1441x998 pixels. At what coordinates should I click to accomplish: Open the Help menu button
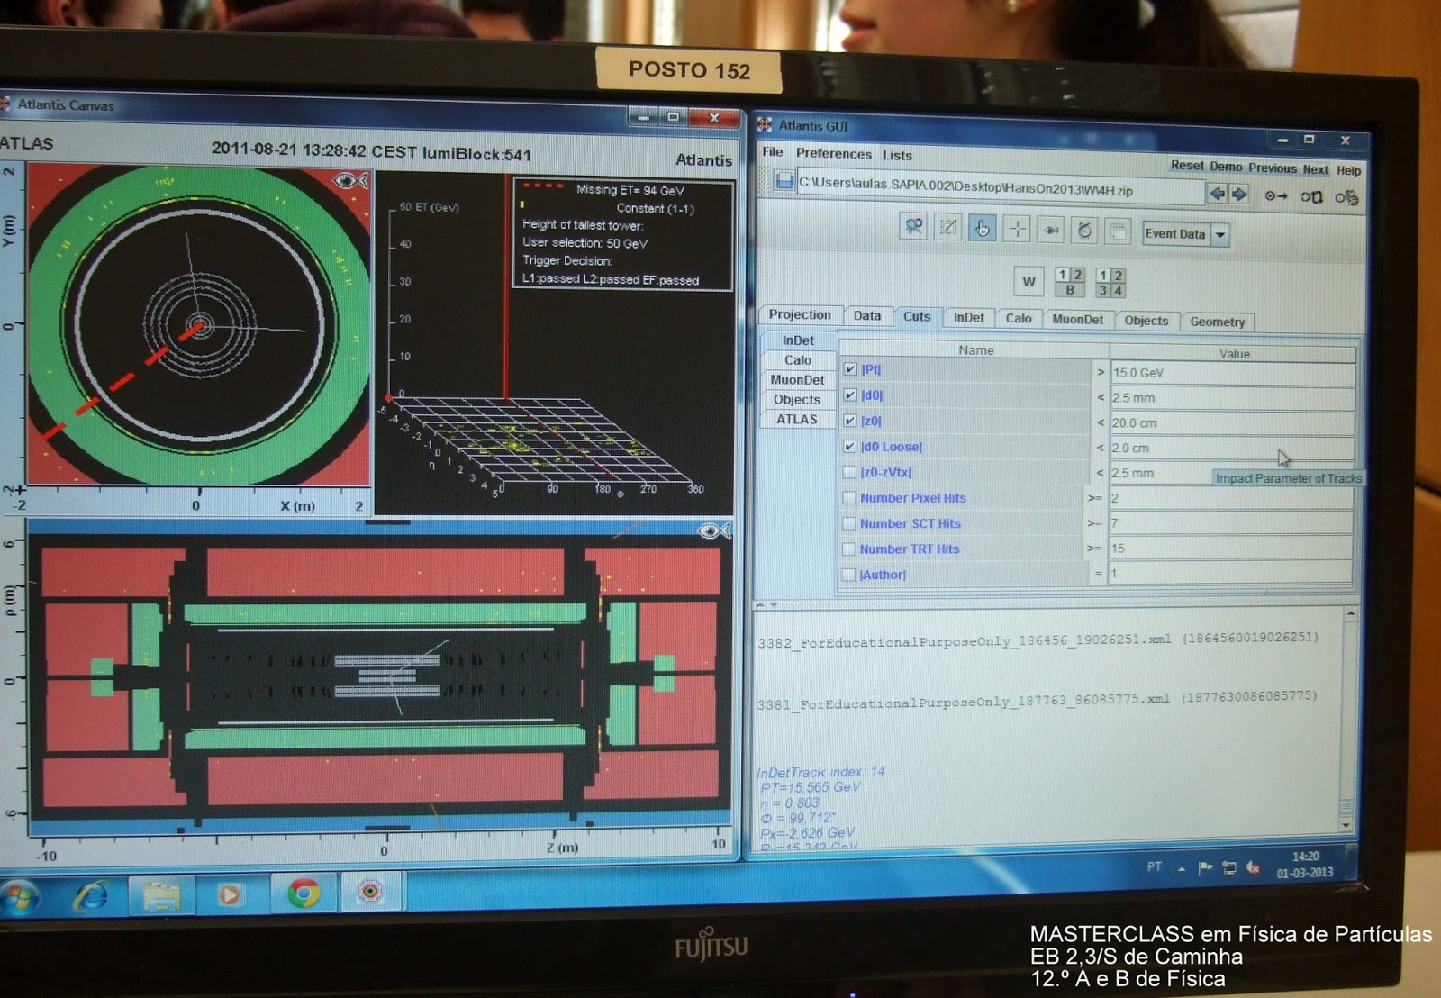(x=1349, y=170)
